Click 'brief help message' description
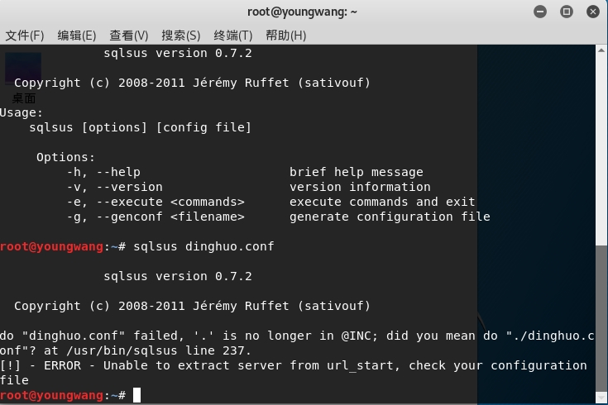The width and height of the screenshot is (608, 405). tap(357, 172)
